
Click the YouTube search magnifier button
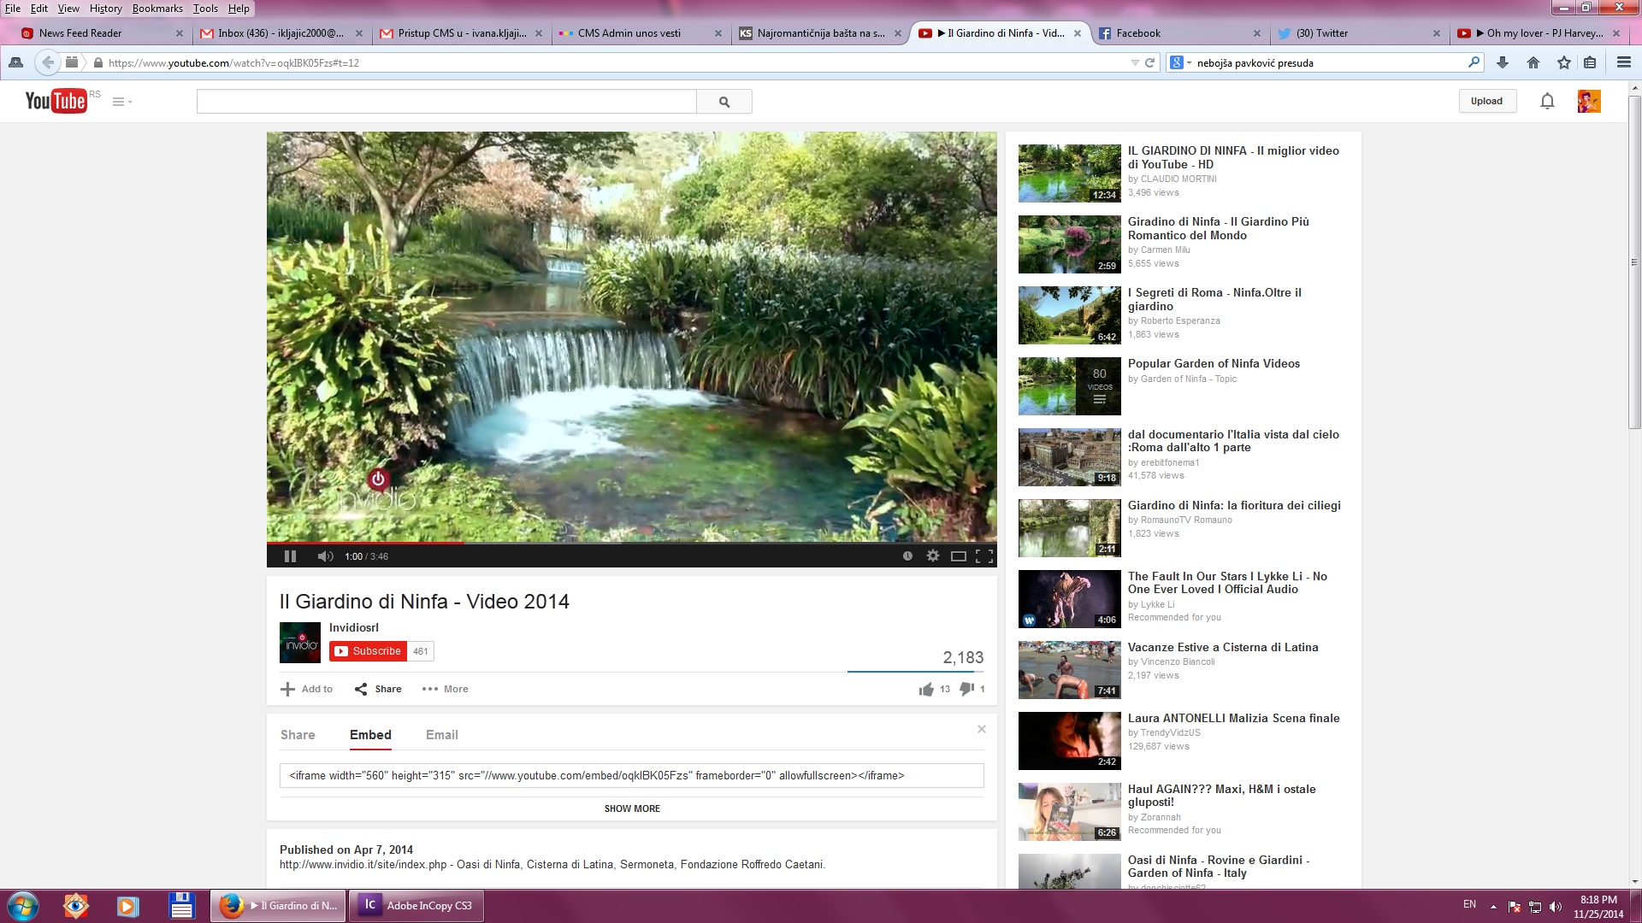point(724,102)
